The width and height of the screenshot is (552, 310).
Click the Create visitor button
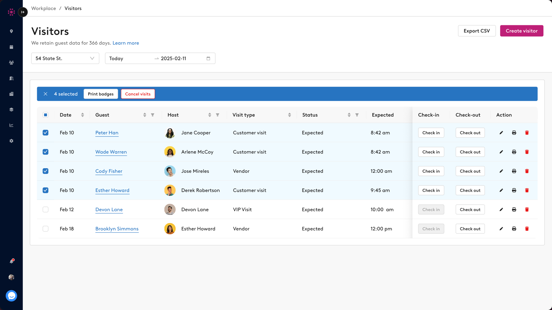click(522, 31)
